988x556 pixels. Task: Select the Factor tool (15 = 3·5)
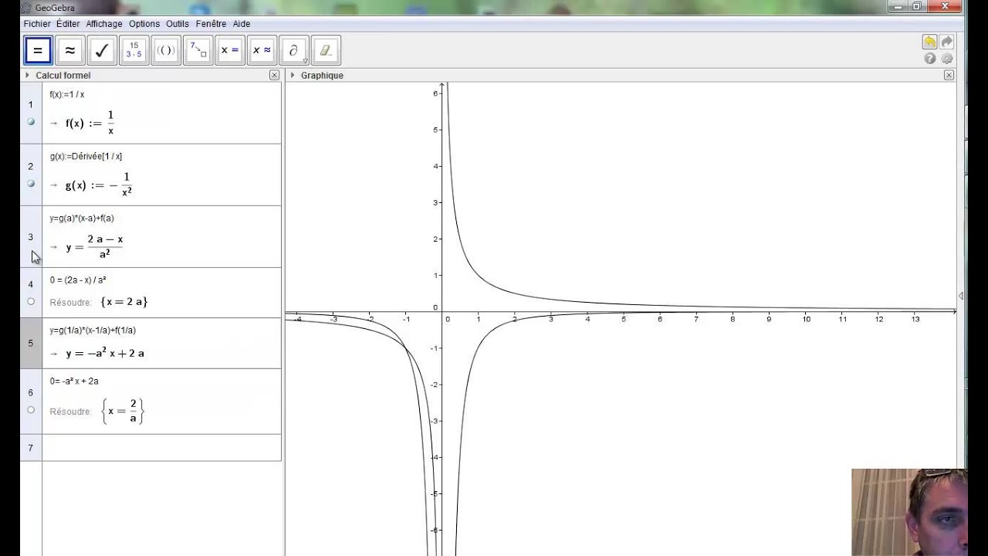point(134,50)
